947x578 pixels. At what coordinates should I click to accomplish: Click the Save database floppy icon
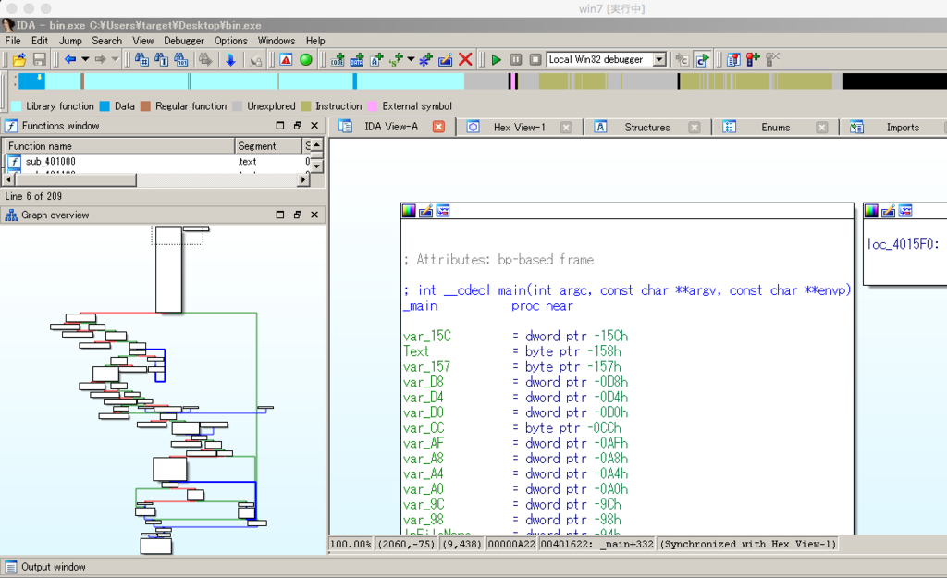point(40,60)
